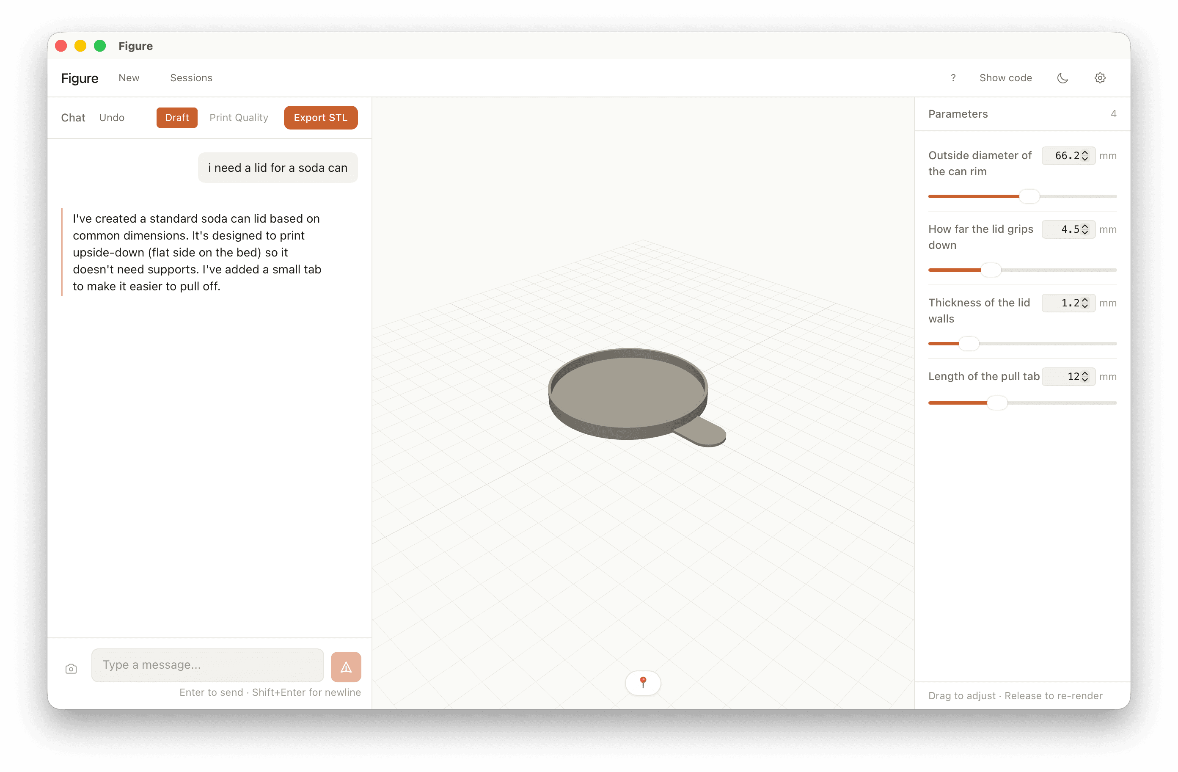The image size is (1178, 772).
Task: Click the outside diameter slider handle
Action: pos(1029,196)
